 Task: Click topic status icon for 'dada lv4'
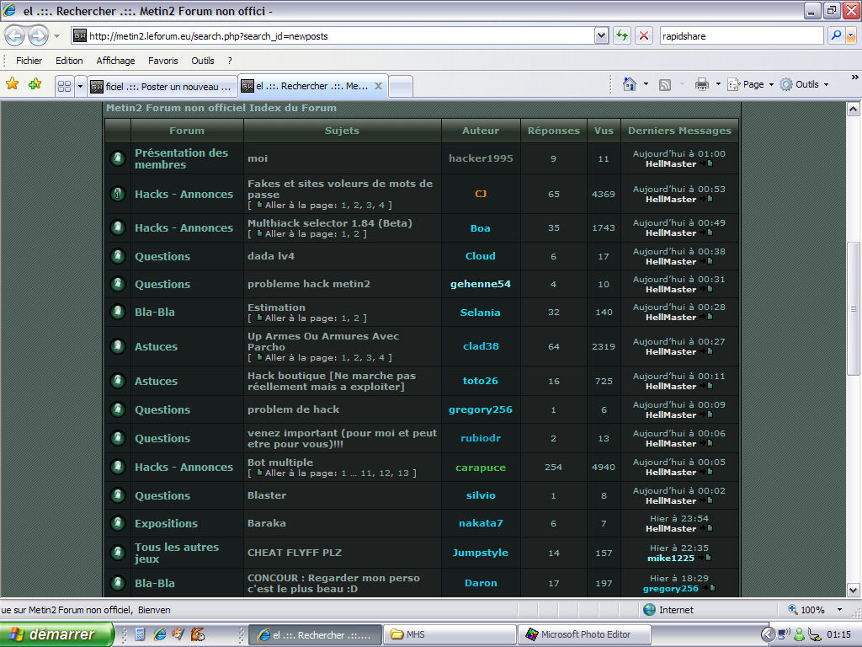click(118, 256)
